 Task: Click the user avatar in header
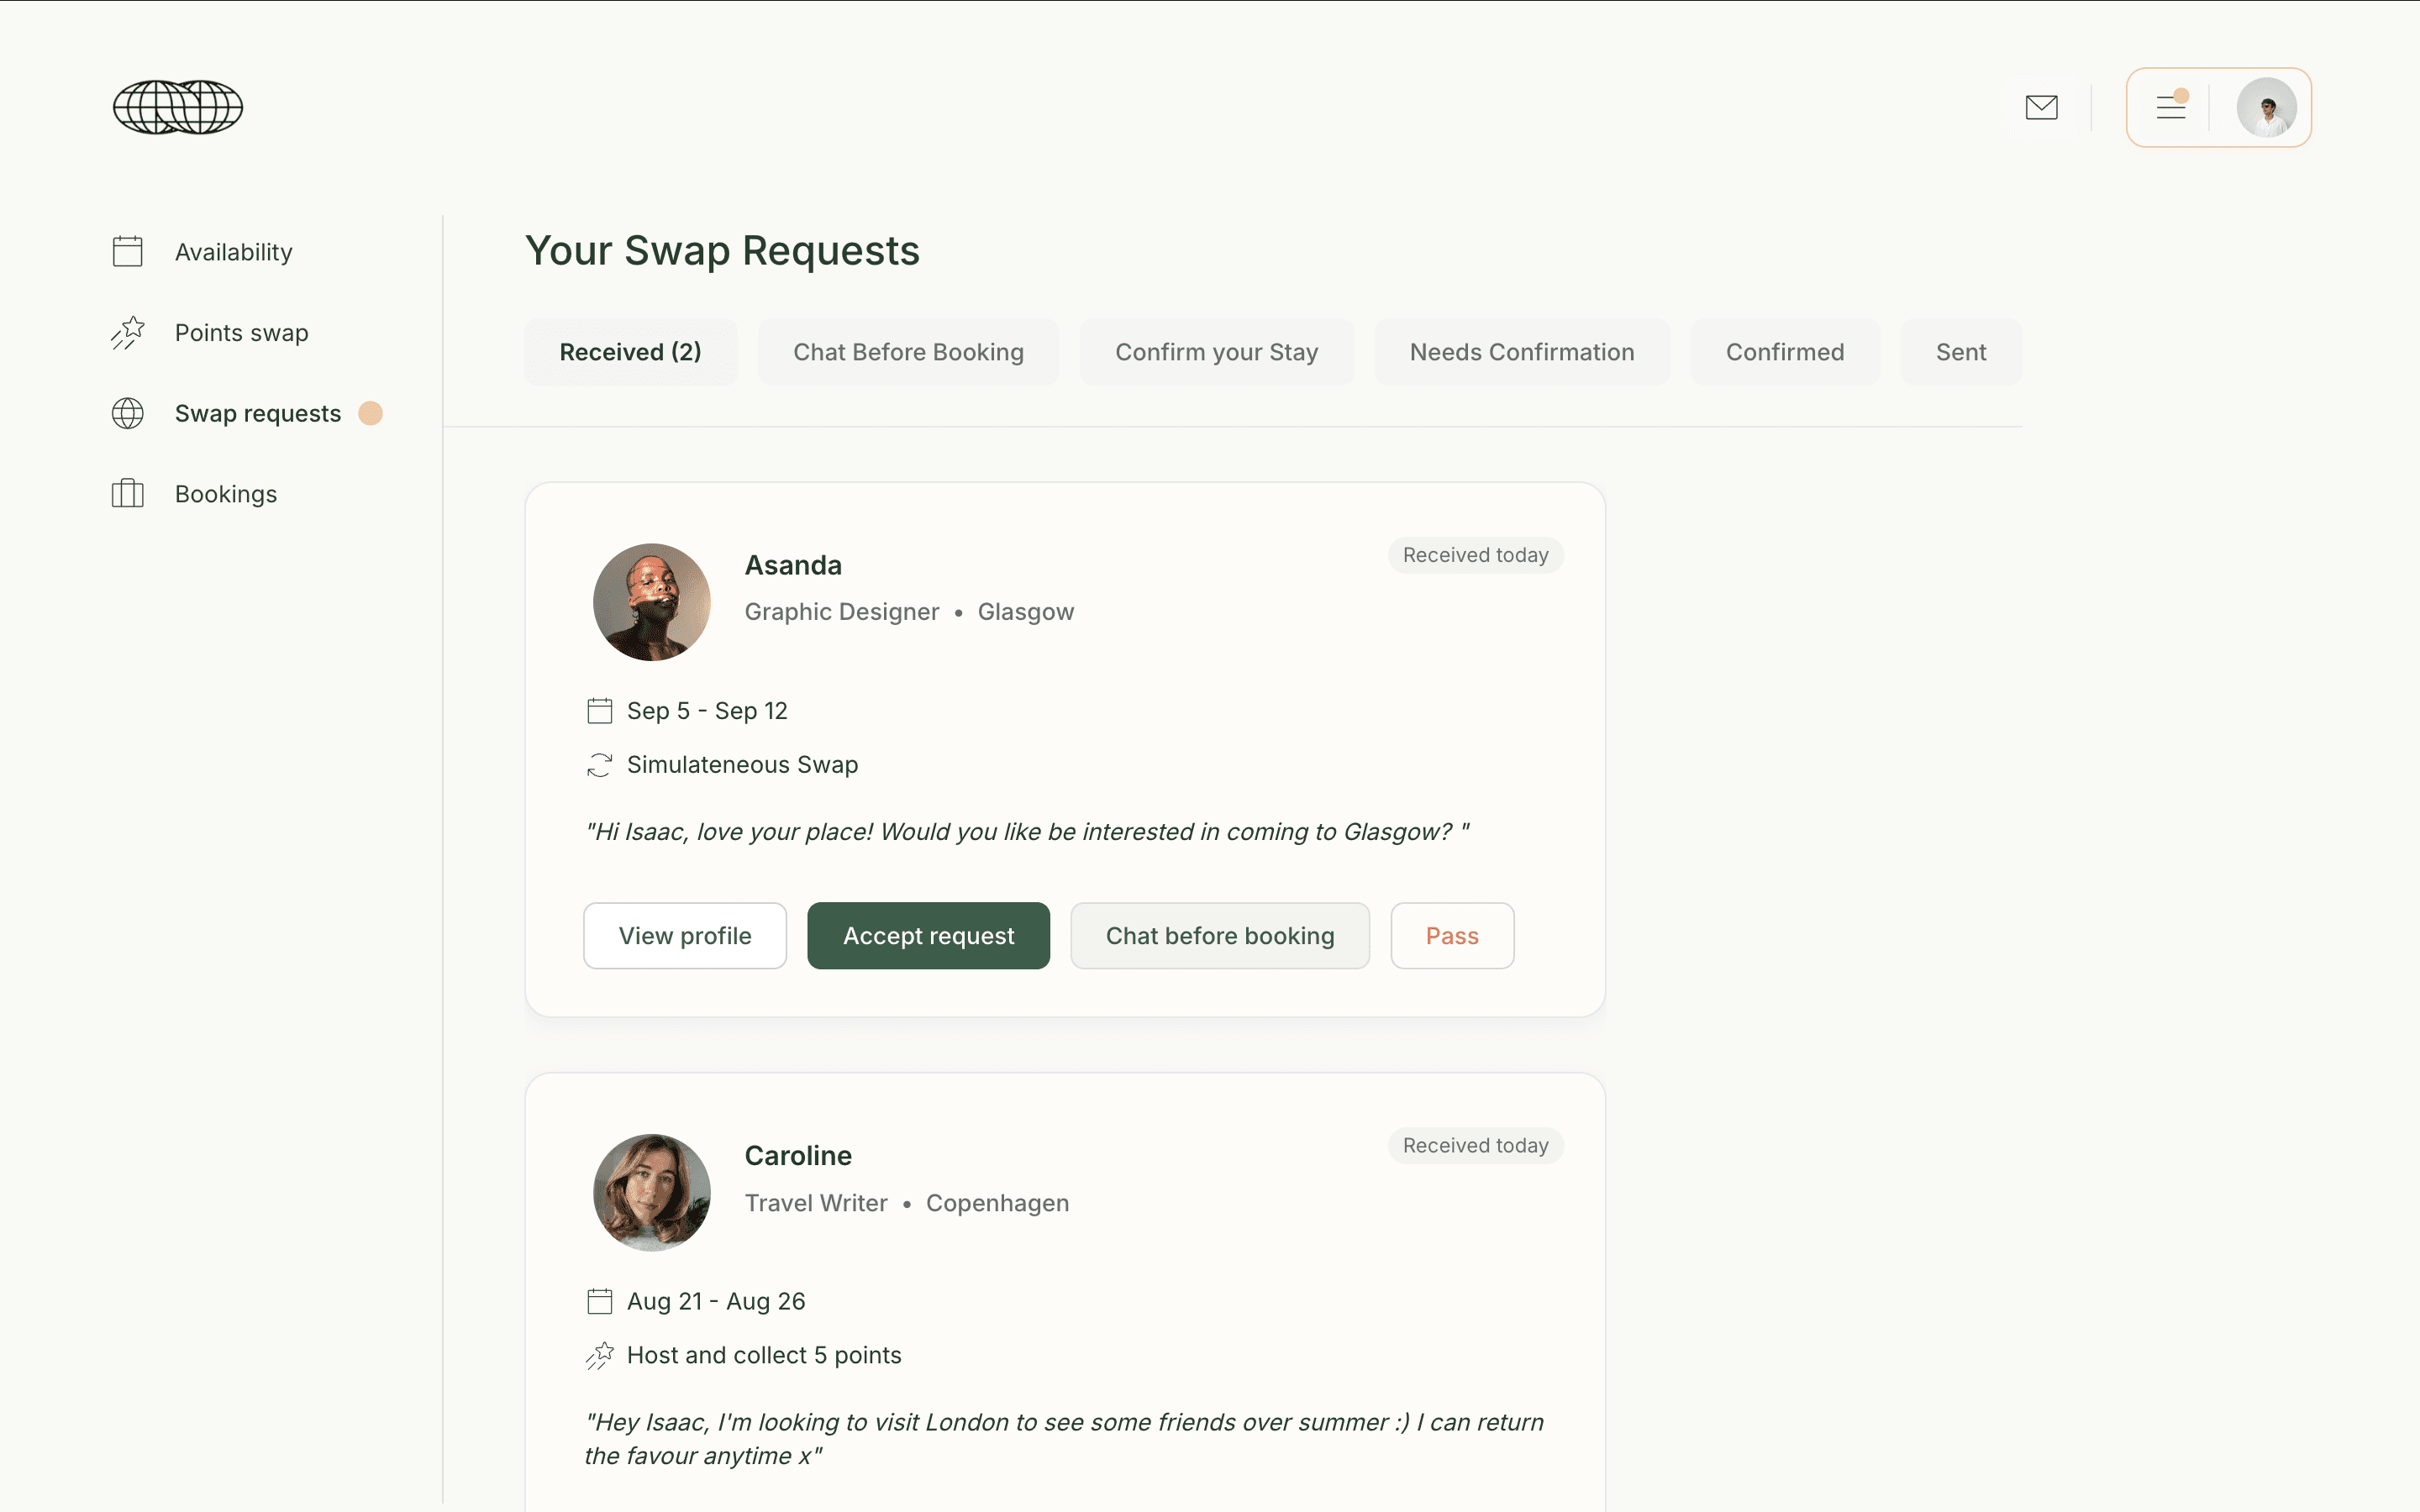2266,107
